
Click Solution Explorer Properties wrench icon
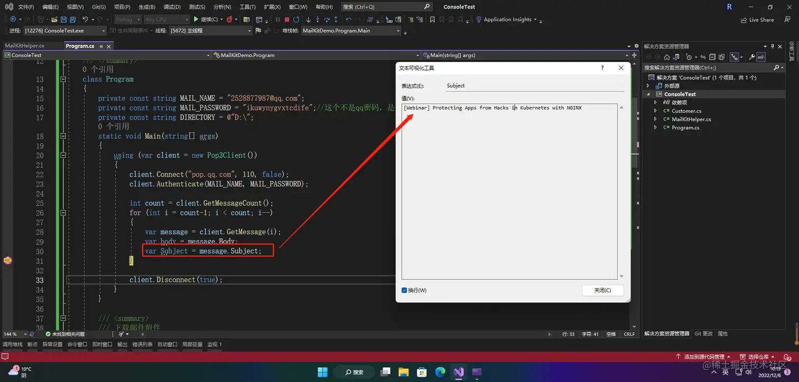752,57
